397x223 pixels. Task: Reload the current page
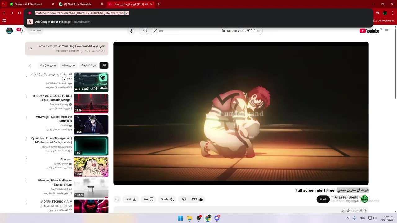[x=19, y=13]
